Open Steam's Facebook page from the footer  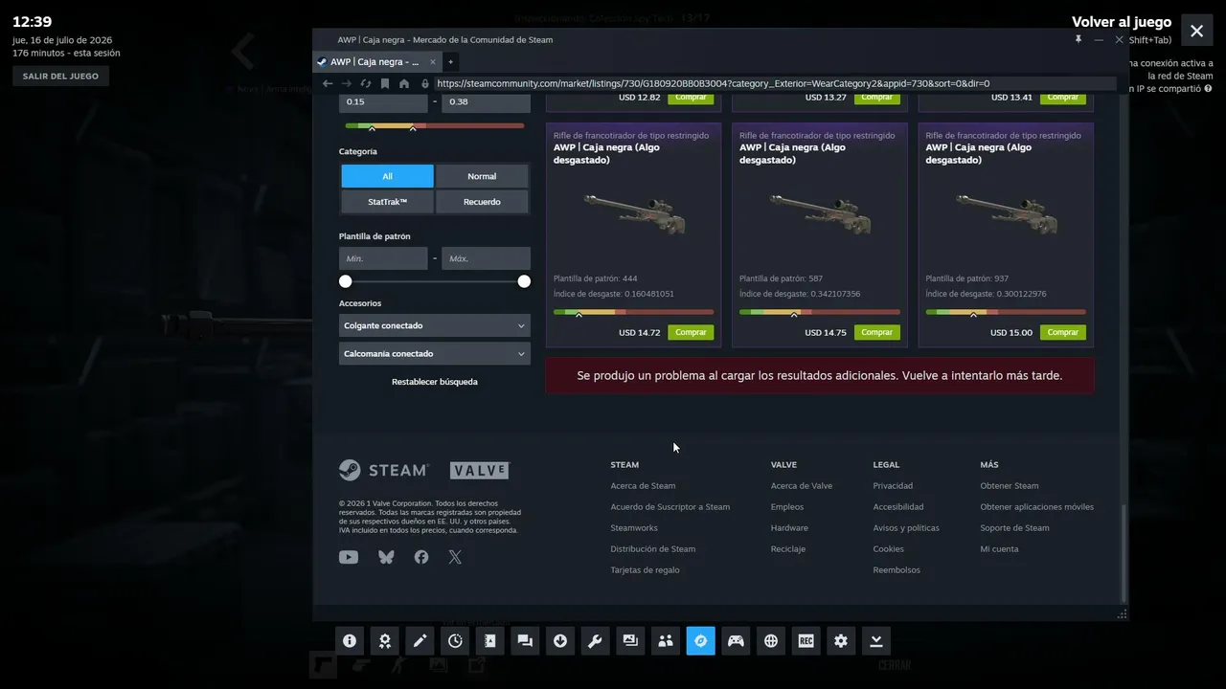(x=421, y=557)
